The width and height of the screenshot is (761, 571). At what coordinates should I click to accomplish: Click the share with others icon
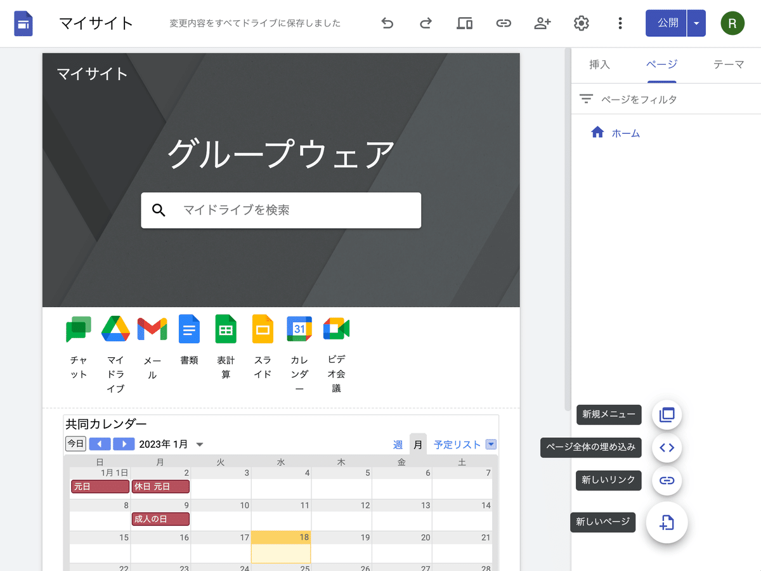pyautogui.click(x=542, y=23)
